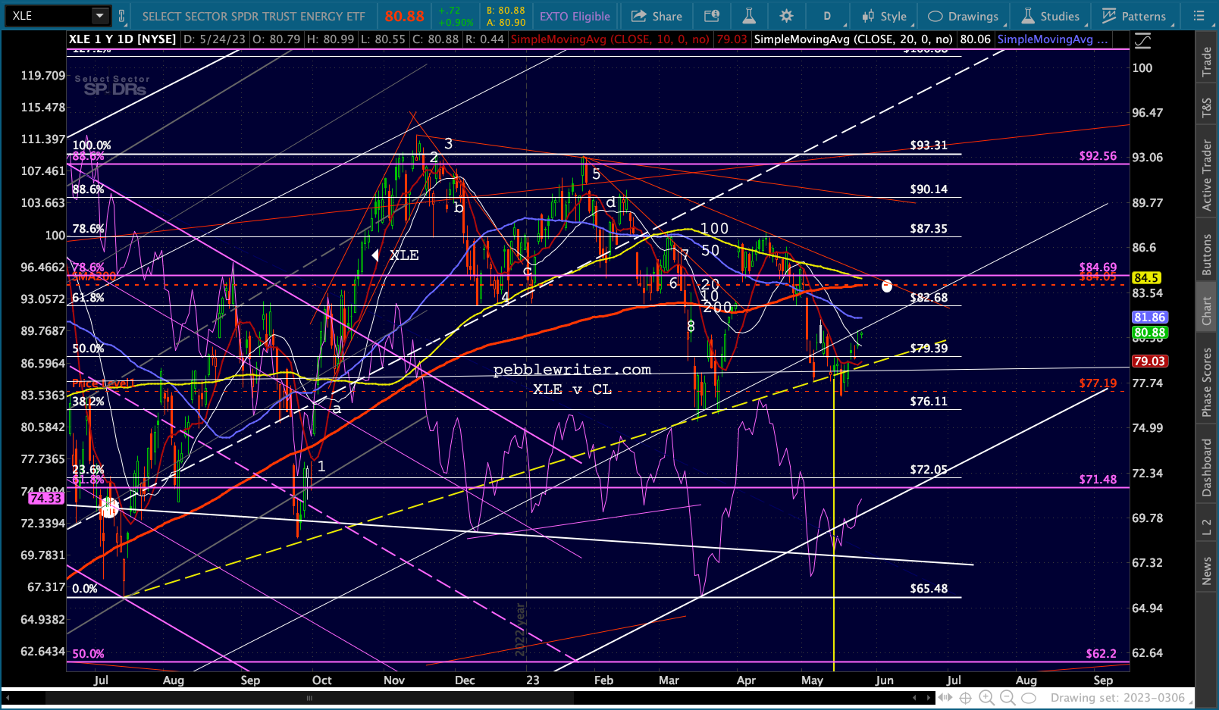Click the last price 80.88 in the header
Viewport: 1219px width, 710px height.
pyautogui.click(x=404, y=16)
